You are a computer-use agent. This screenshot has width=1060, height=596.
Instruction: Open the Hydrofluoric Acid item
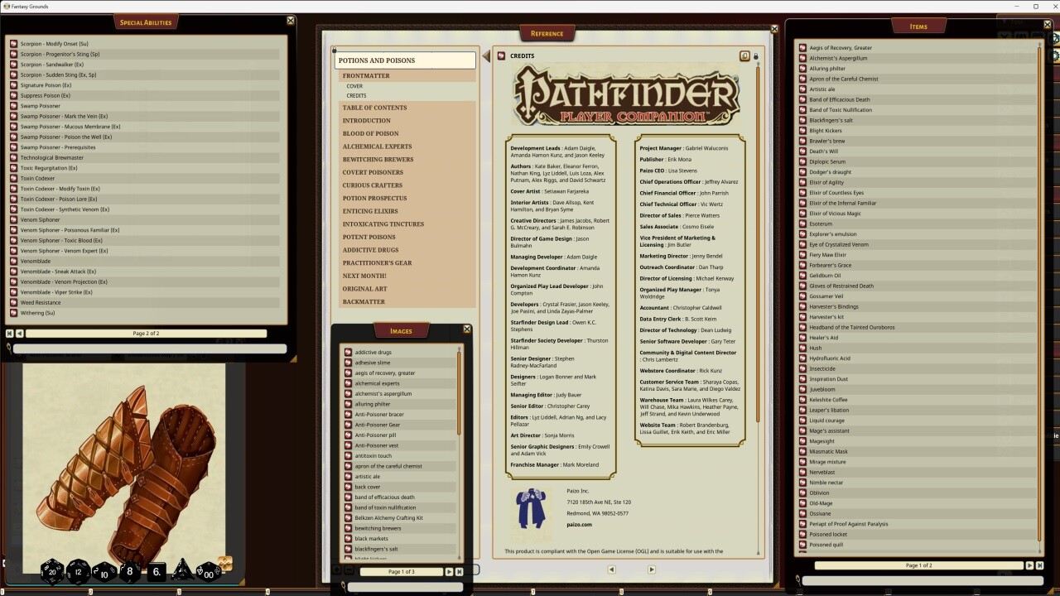[x=829, y=358]
